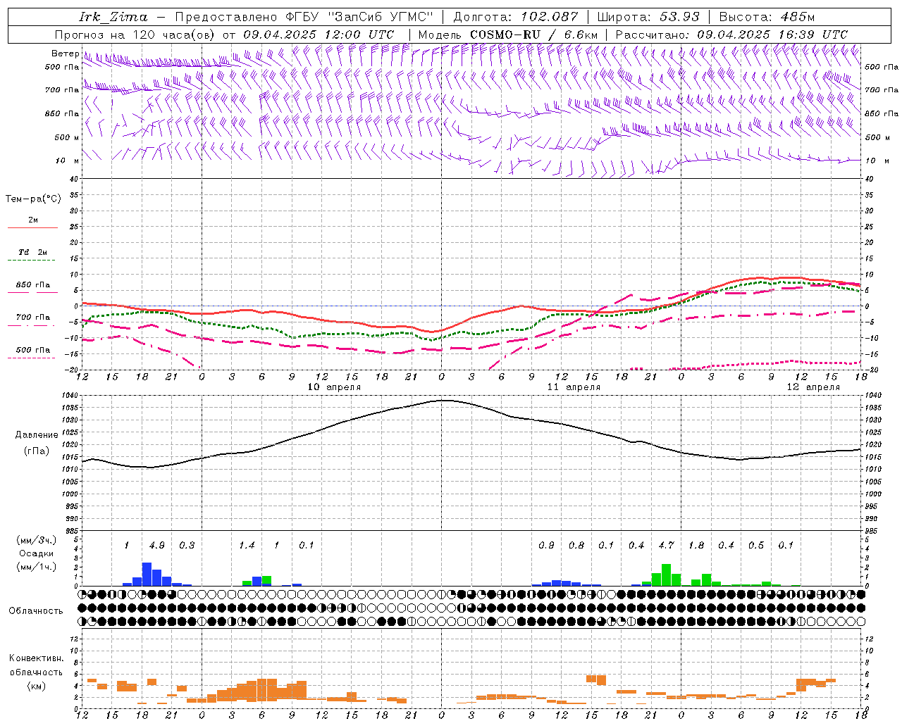The width and height of the screenshot is (902, 721).
Task: Click the "11 апреля" date label
Action: [x=574, y=387]
